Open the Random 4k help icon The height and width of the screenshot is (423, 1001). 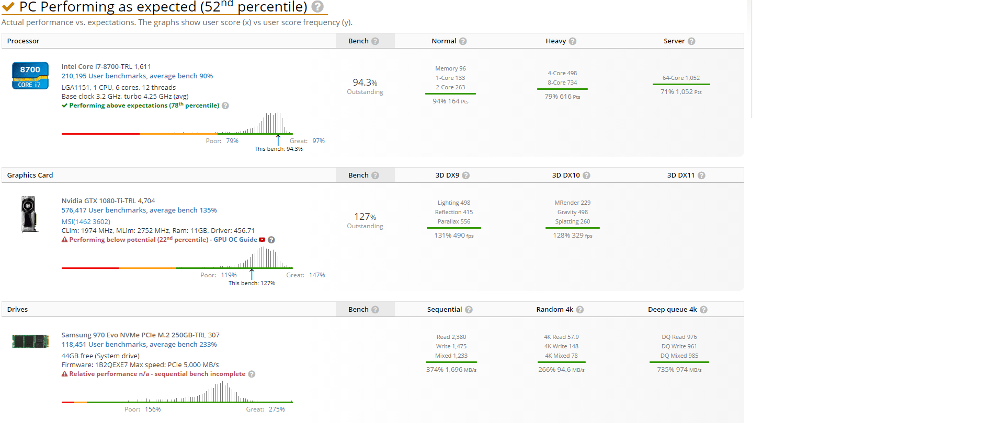coord(580,310)
